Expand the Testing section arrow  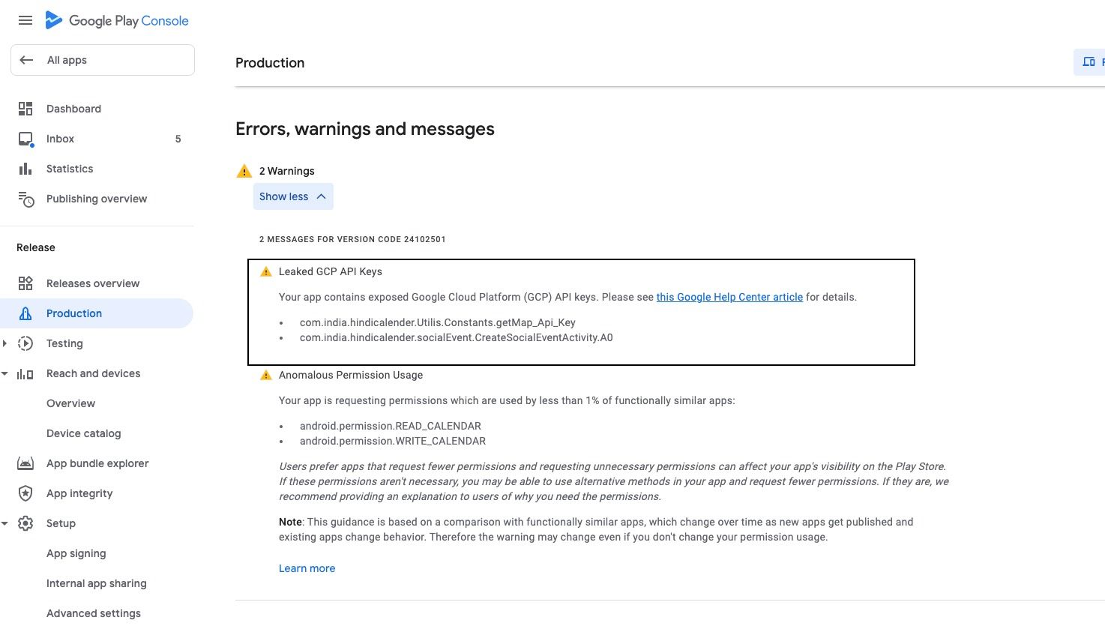pyautogui.click(x=5, y=343)
